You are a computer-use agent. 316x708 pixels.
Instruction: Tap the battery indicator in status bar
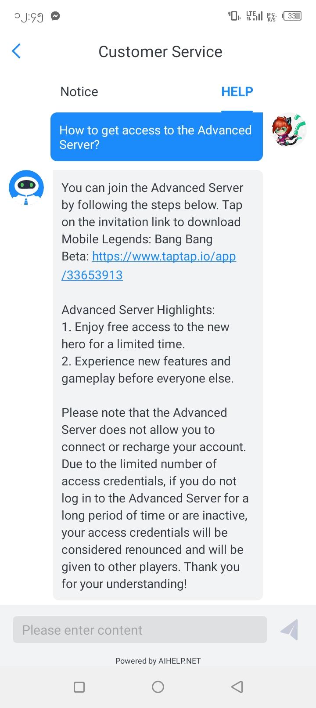coord(292,16)
